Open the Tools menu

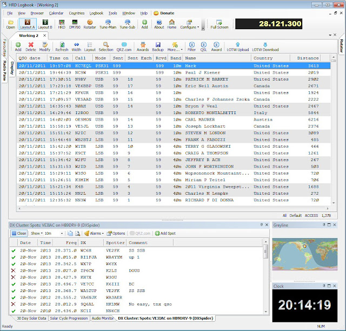(x=112, y=13)
